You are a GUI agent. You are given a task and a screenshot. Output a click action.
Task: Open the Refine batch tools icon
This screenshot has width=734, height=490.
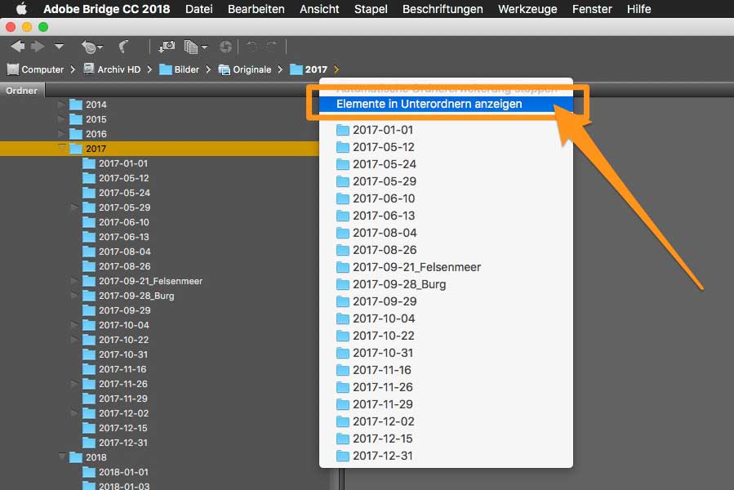click(195, 47)
